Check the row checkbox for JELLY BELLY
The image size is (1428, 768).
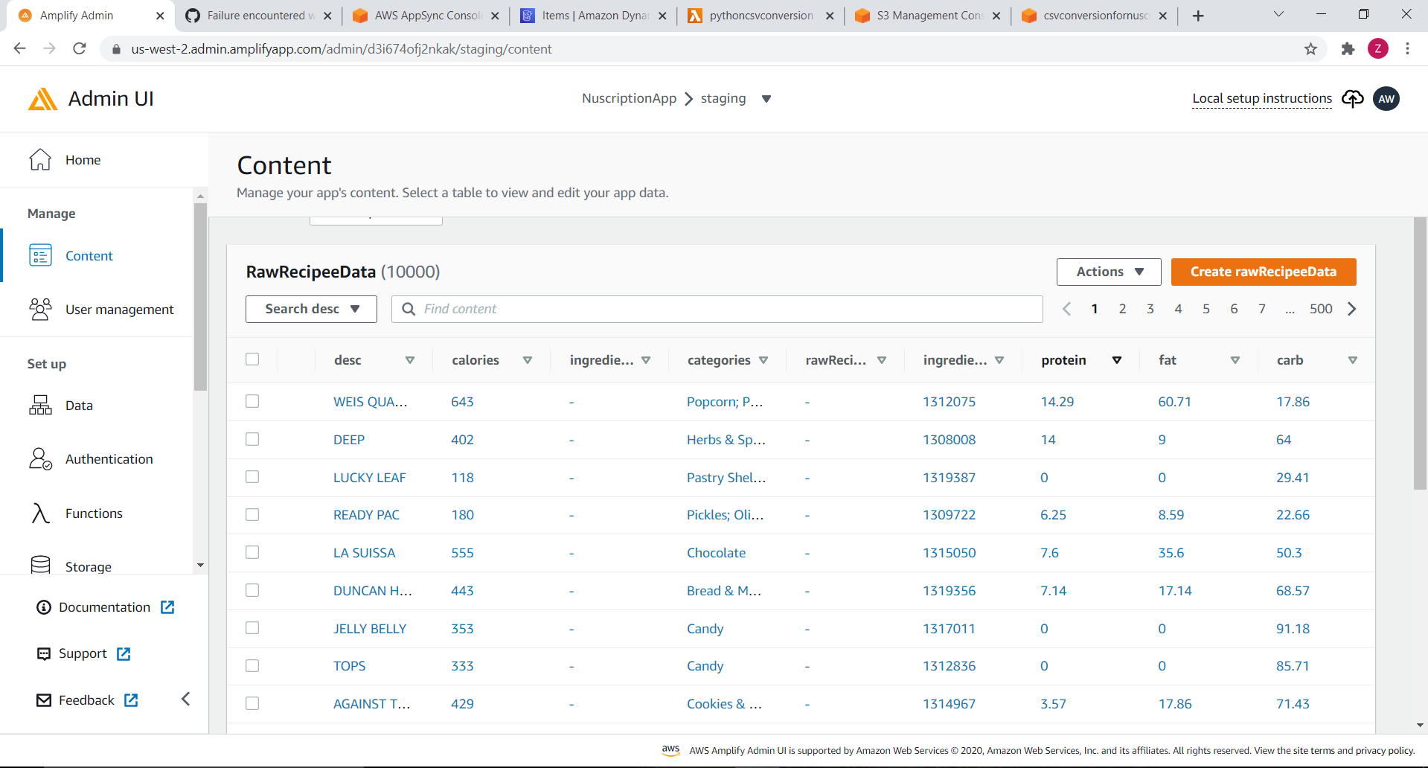click(252, 627)
